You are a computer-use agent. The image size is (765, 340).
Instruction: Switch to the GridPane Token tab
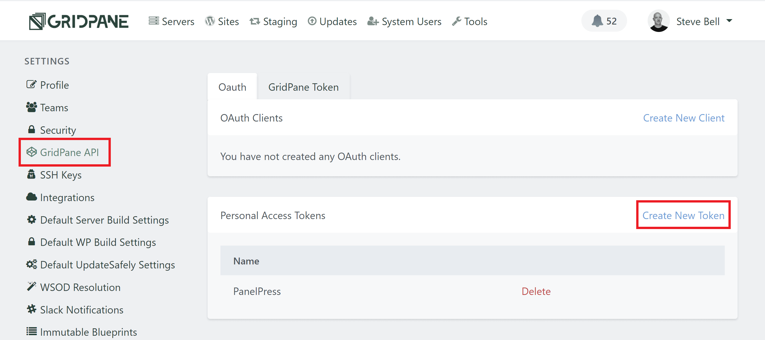coord(304,87)
